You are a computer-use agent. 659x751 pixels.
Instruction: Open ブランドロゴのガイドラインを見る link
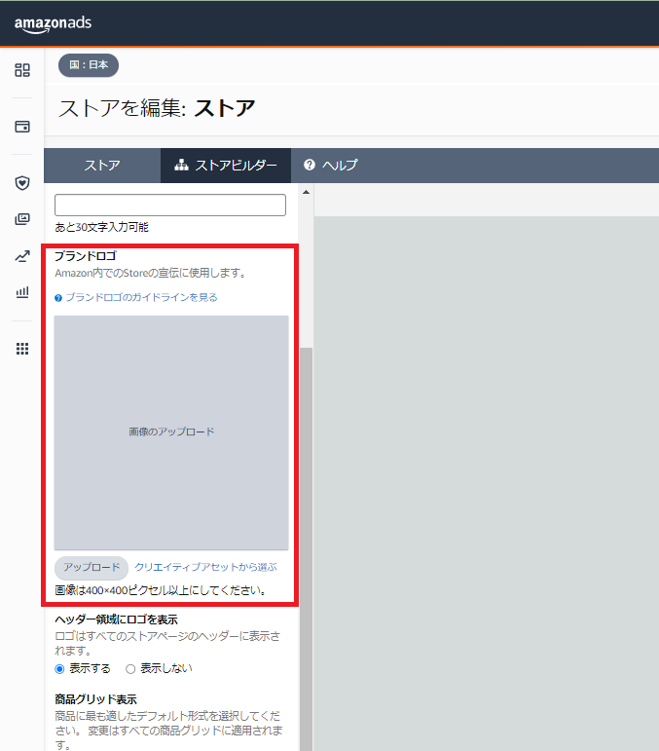(140, 297)
